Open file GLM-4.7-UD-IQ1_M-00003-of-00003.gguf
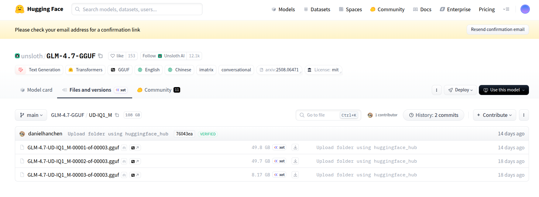This screenshot has height=197, width=539. tap(73, 175)
